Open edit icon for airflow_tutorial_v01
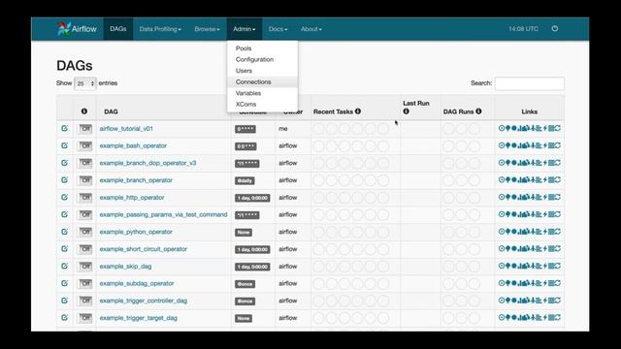 click(x=65, y=128)
